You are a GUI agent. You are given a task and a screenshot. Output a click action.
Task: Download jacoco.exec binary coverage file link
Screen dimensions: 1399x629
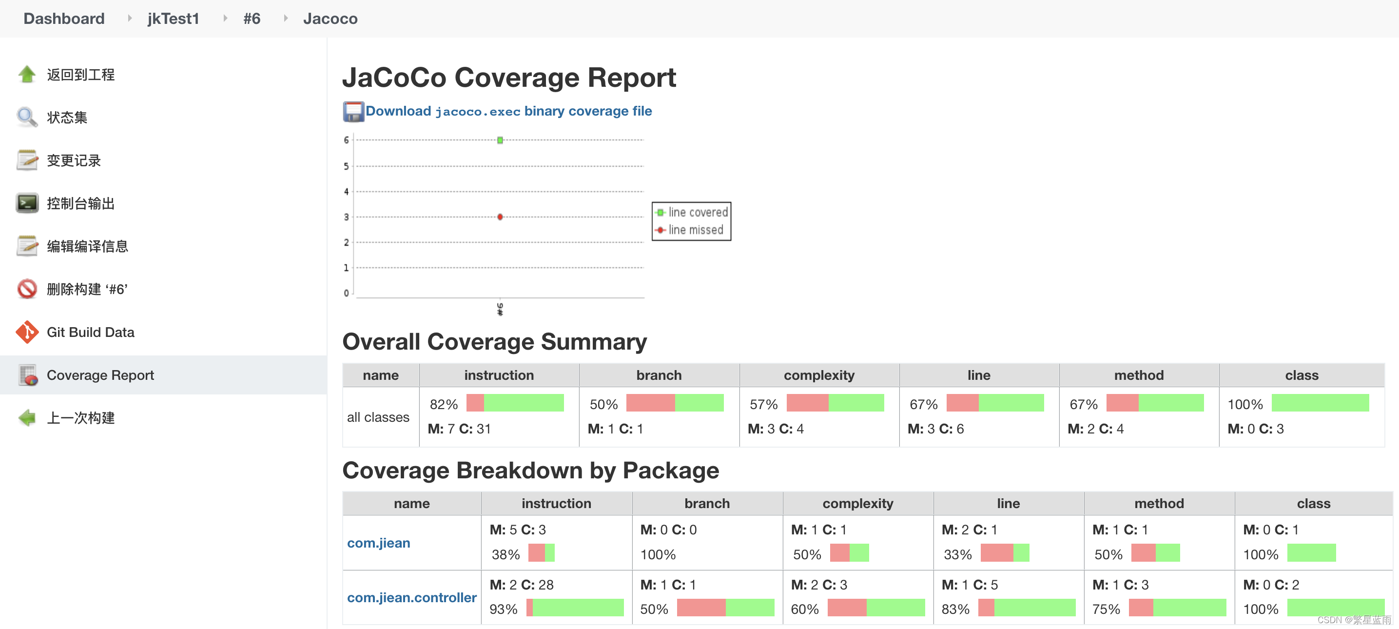pos(508,111)
